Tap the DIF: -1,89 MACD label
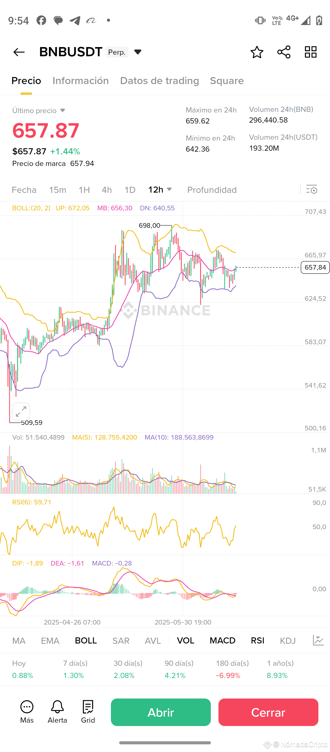This screenshot has height=752, width=330. (28, 563)
